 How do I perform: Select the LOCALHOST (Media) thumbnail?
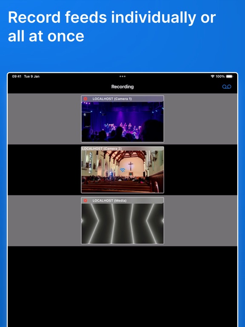point(122,221)
